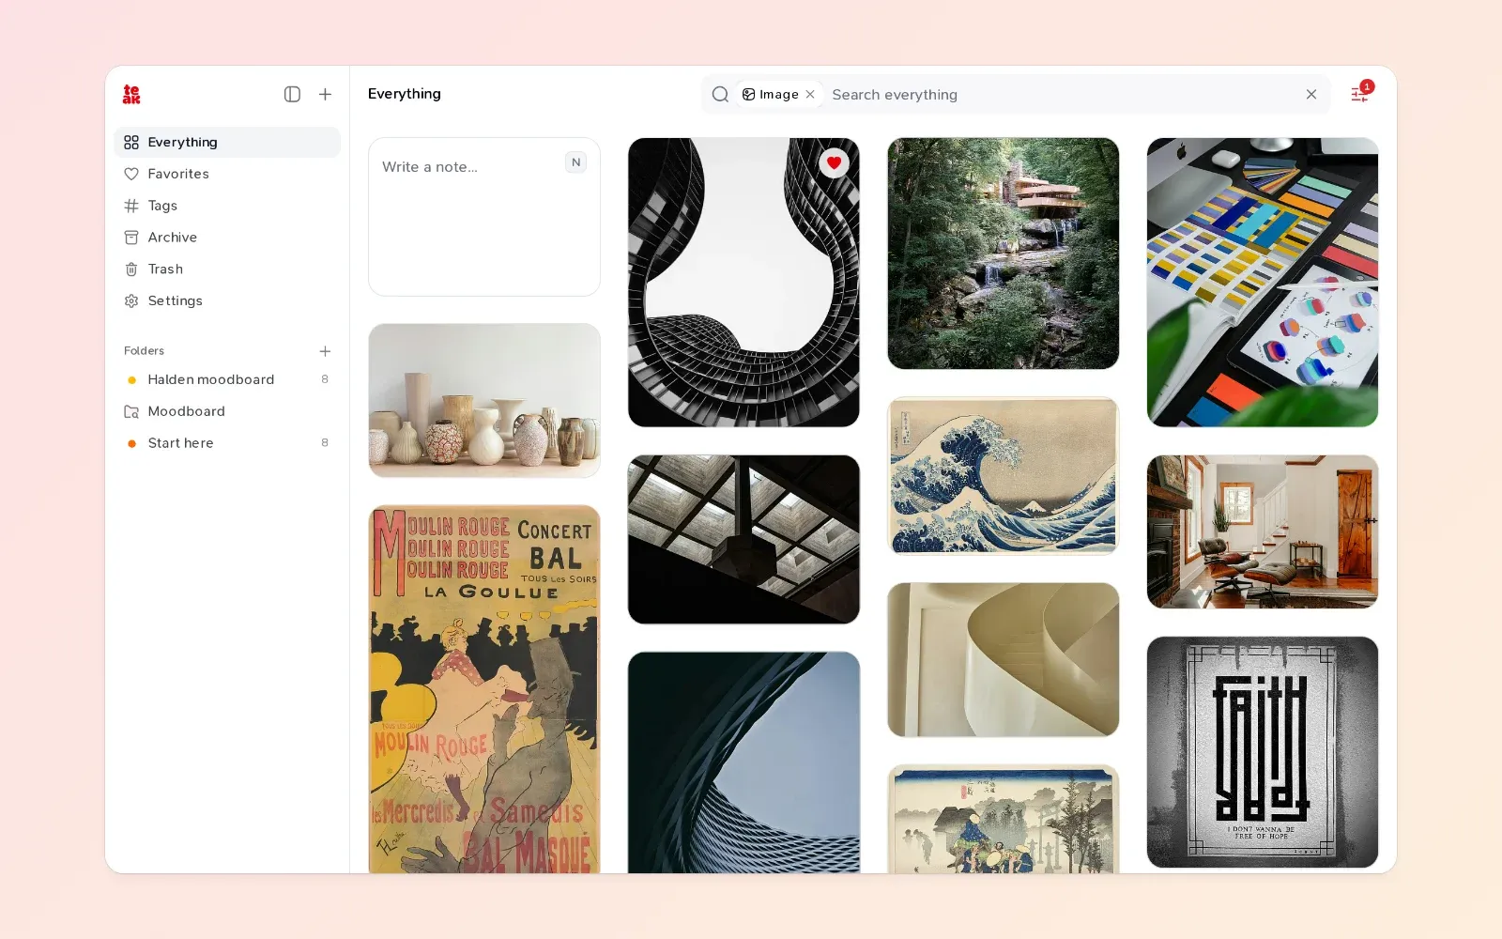The width and height of the screenshot is (1502, 939).
Task: Open Trash in the sidebar
Action: click(227, 269)
